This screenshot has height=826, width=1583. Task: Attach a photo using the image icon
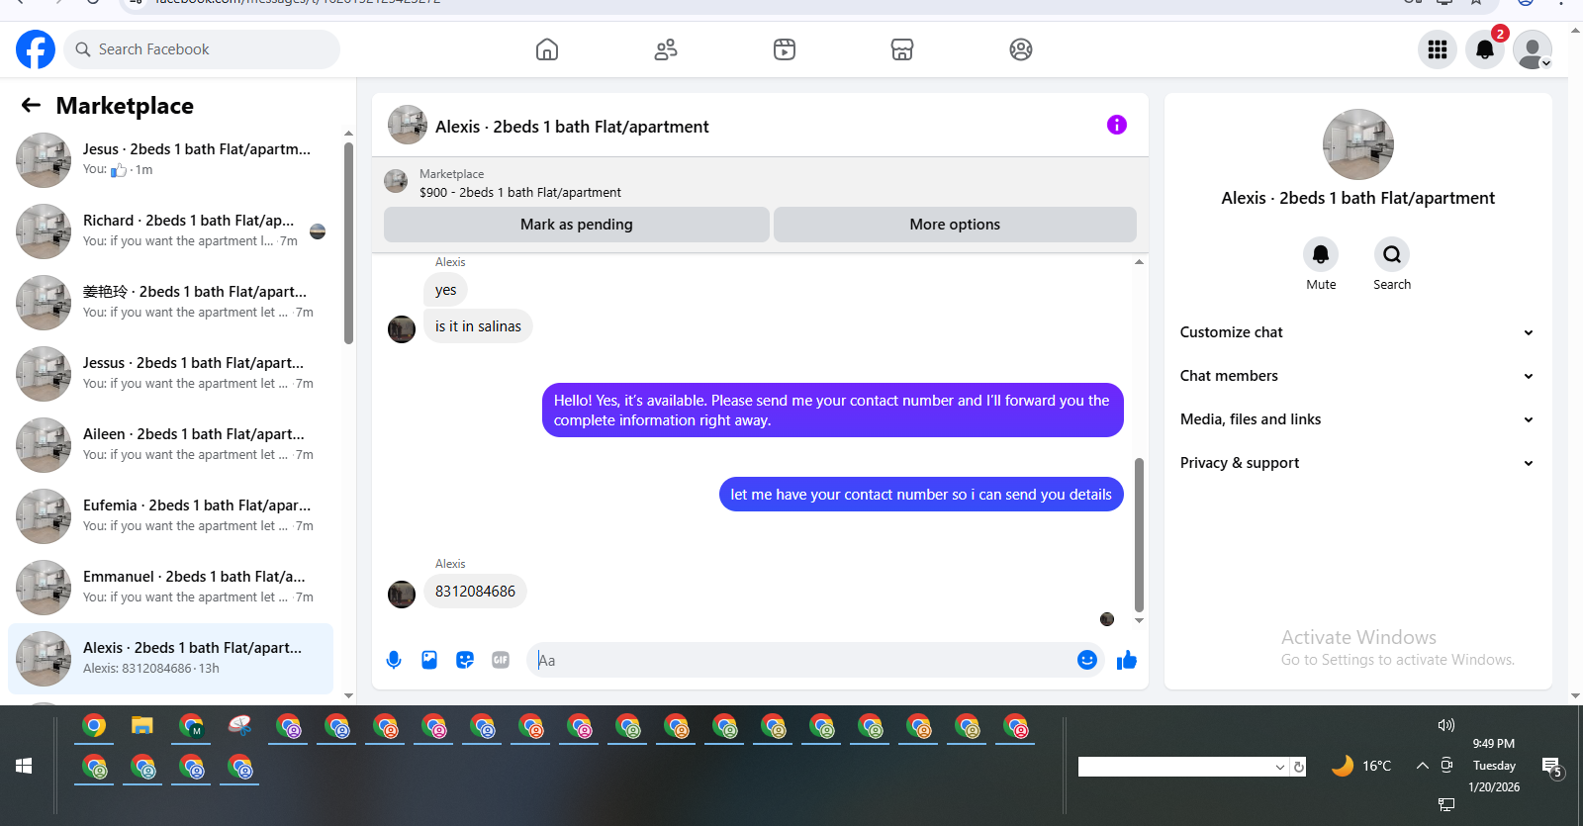[x=429, y=660]
